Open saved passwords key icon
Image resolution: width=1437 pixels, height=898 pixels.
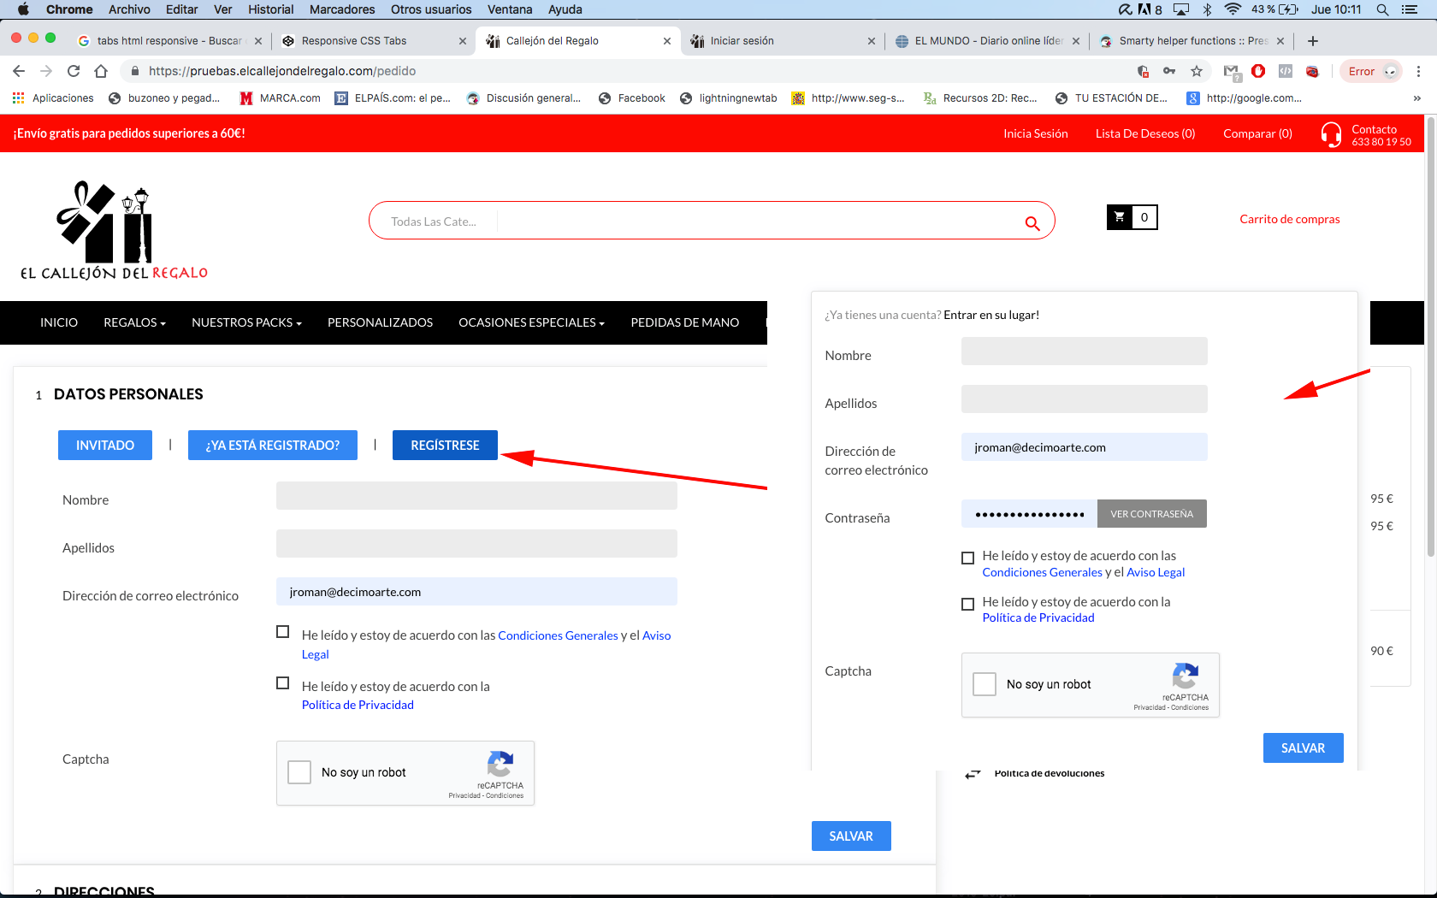[1169, 71]
